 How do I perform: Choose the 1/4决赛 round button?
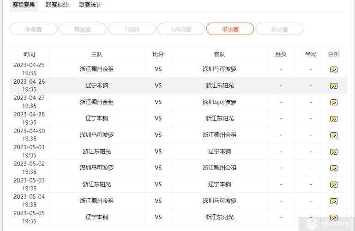pyautogui.click(x=181, y=29)
